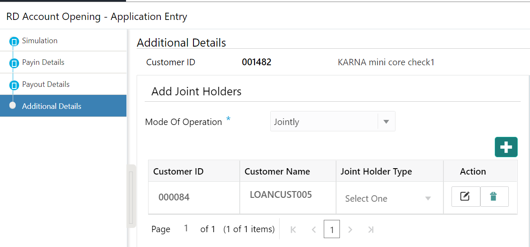The width and height of the screenshot is (530, 247).
Task: Click the Add Joint Holders heading
Action: [196, 91]
